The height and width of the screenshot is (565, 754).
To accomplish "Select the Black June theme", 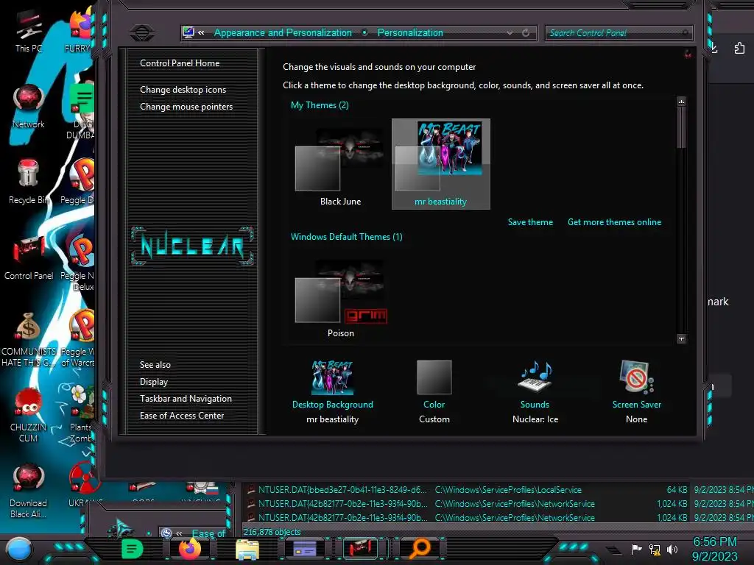I will [x=340, y=164].
